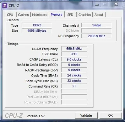Close the CPU-Z window
The width and height of the screenshot is (125, 122).
pyautogui.click(x=116, y=4)
